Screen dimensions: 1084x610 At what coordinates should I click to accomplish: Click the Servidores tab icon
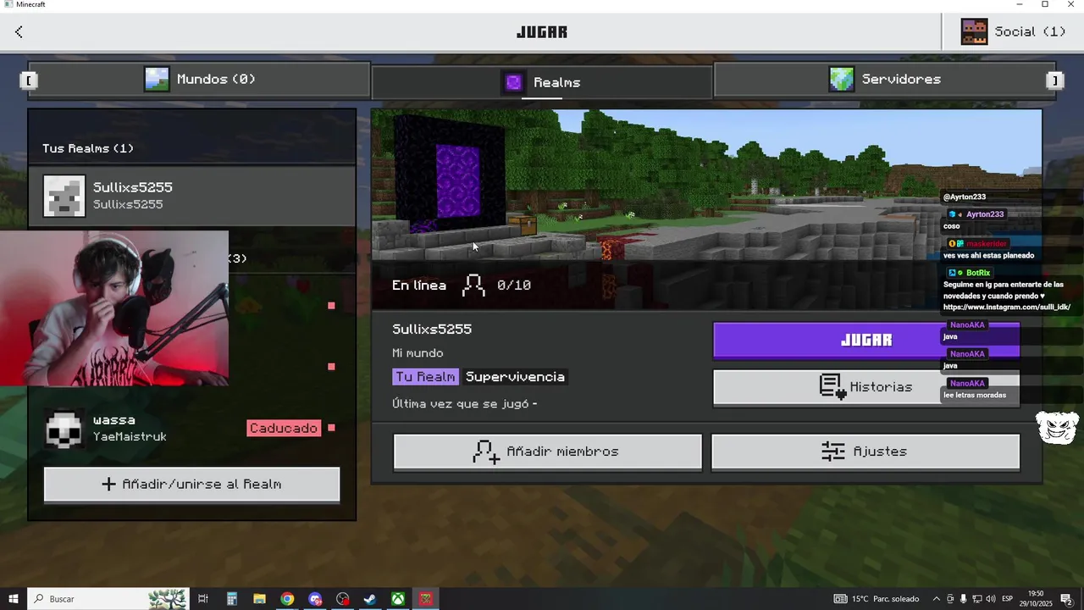(x=842, y=79)
